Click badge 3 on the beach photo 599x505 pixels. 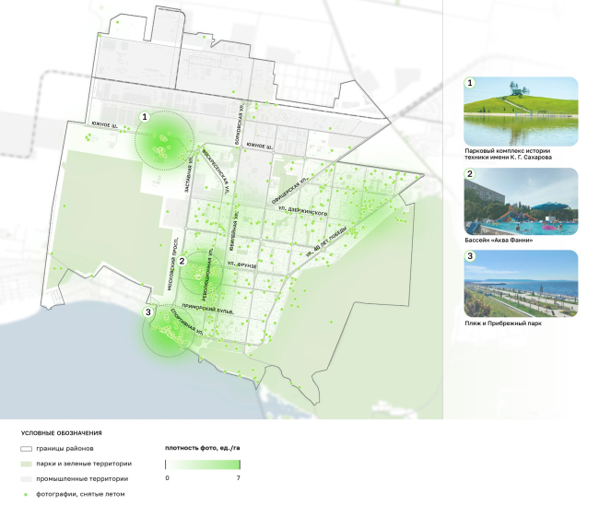click(x=470, y=256)
